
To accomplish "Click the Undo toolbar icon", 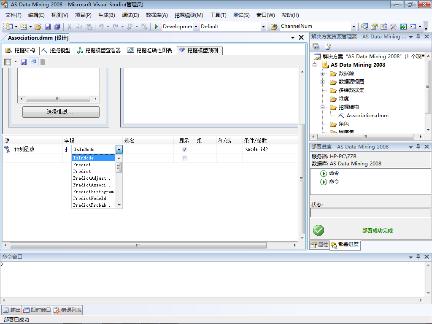I will (x=101, y=27).
